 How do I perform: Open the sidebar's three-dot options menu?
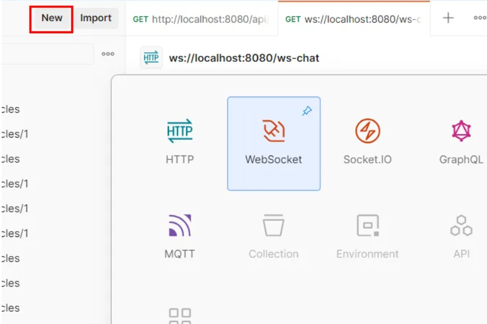point(108,54)
